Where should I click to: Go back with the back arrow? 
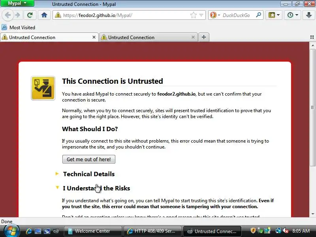(x=8, y=15)
